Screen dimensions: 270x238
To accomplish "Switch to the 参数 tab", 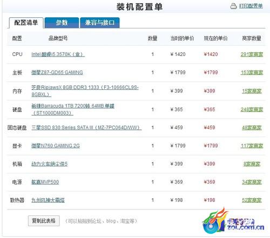I will click(x=62, y=23).
